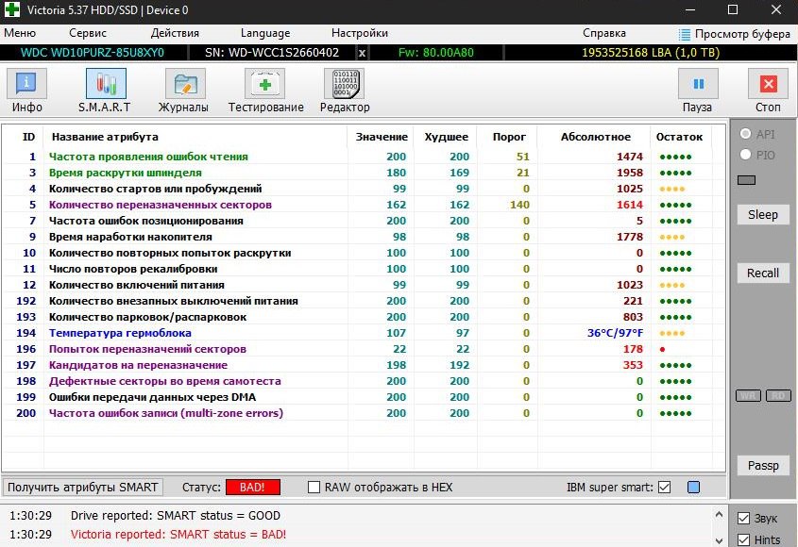Select row Количество переназначенных секторов
The width and height of the screenshot is (798, 547).
[x=364, y=205]
